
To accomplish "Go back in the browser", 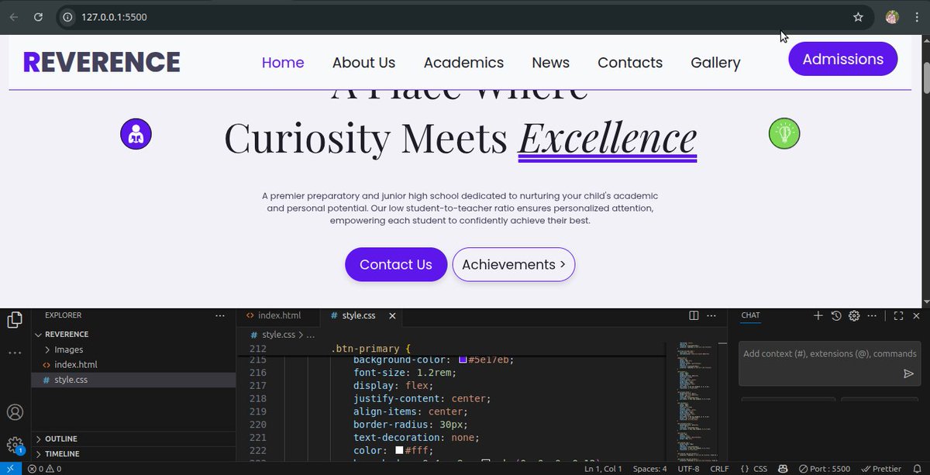I will coord(14,17).
